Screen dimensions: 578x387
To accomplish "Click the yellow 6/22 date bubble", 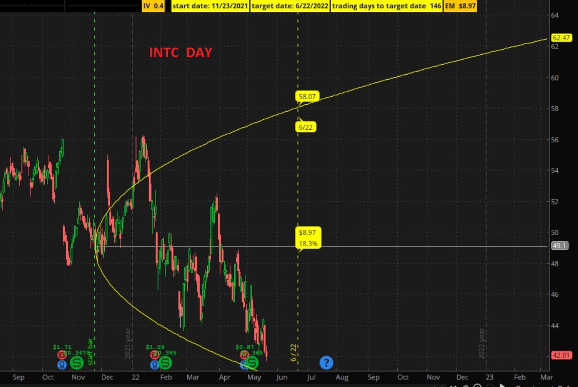I will tap(307, 127).
